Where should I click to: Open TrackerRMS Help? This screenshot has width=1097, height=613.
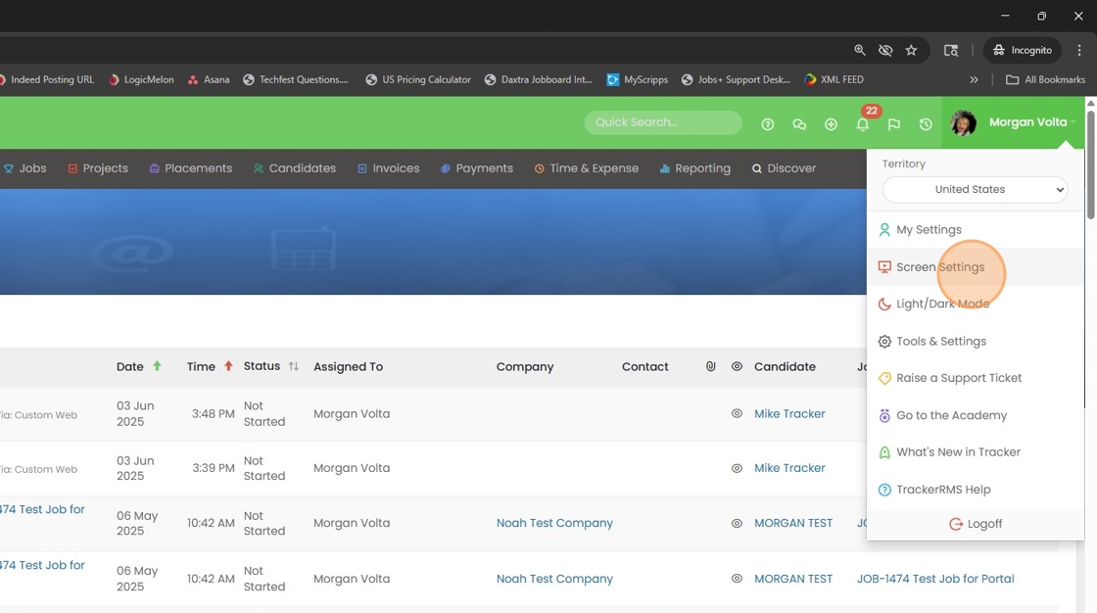pyautogui.click(x=976, y=490)
